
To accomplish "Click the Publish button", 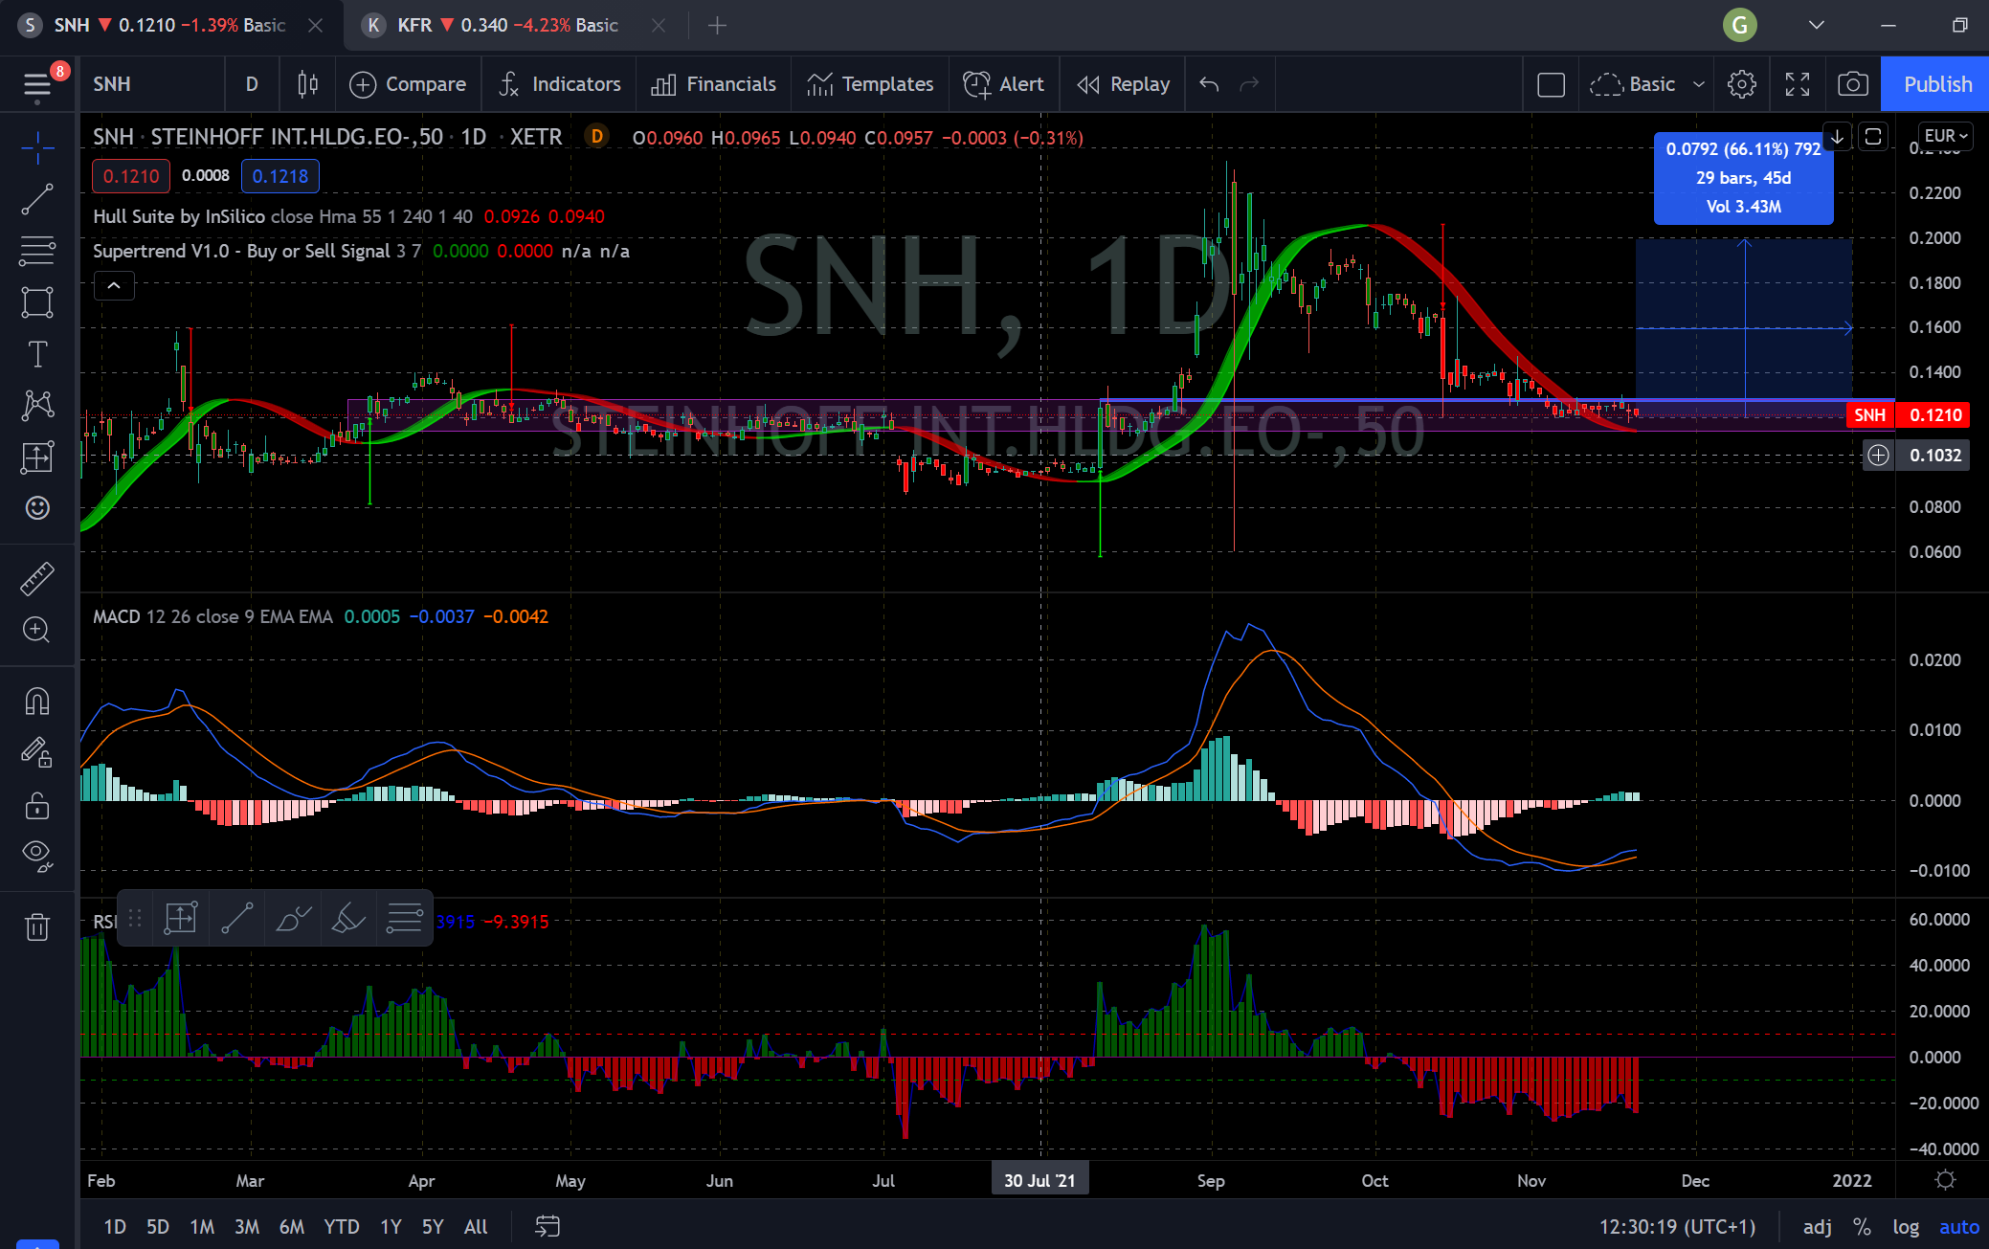I will click(1937, 84).
